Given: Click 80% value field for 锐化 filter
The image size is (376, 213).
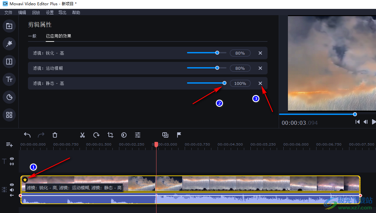Looking at the screenshot, I should pos(240,53).
